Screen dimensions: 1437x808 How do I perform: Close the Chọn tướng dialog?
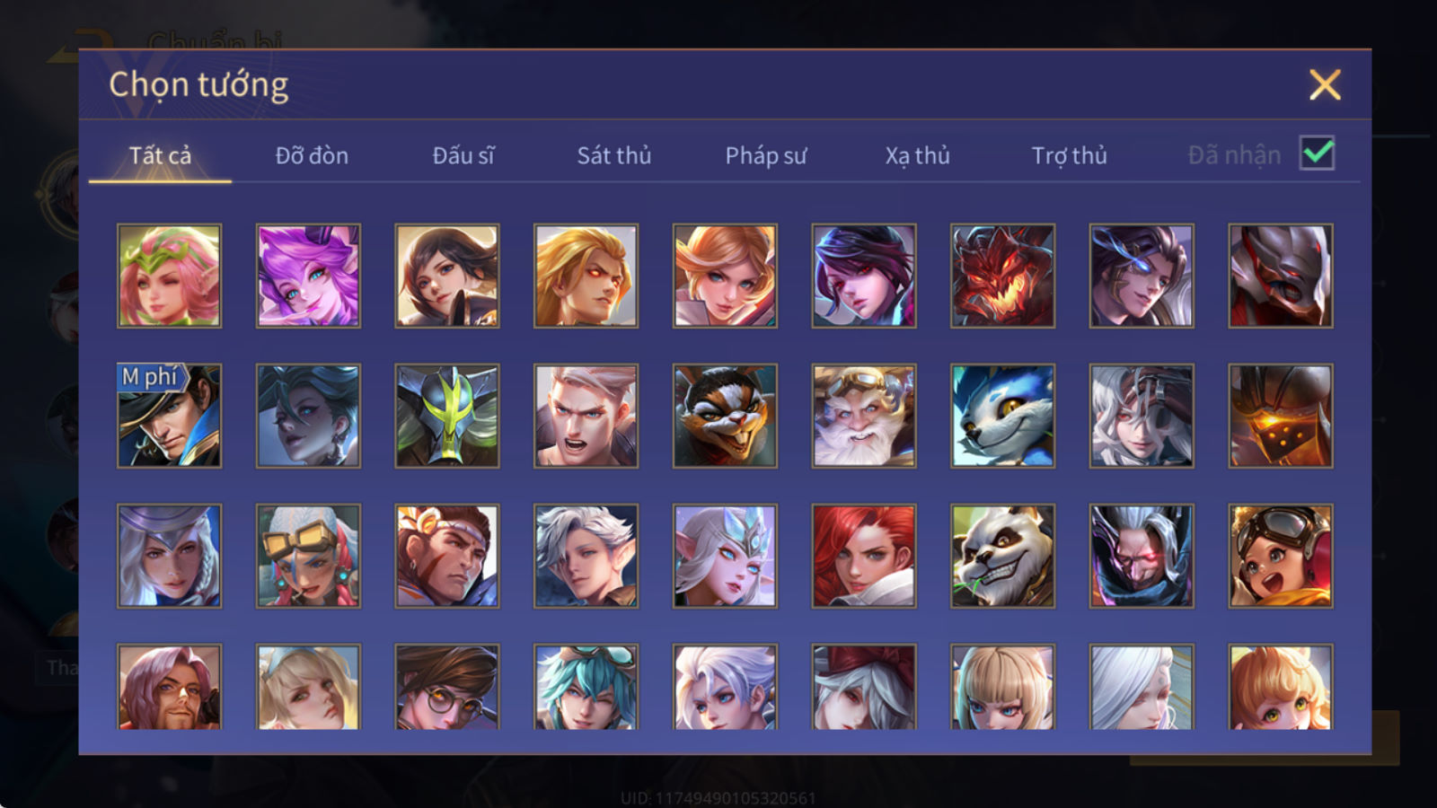pos(1325,84)
